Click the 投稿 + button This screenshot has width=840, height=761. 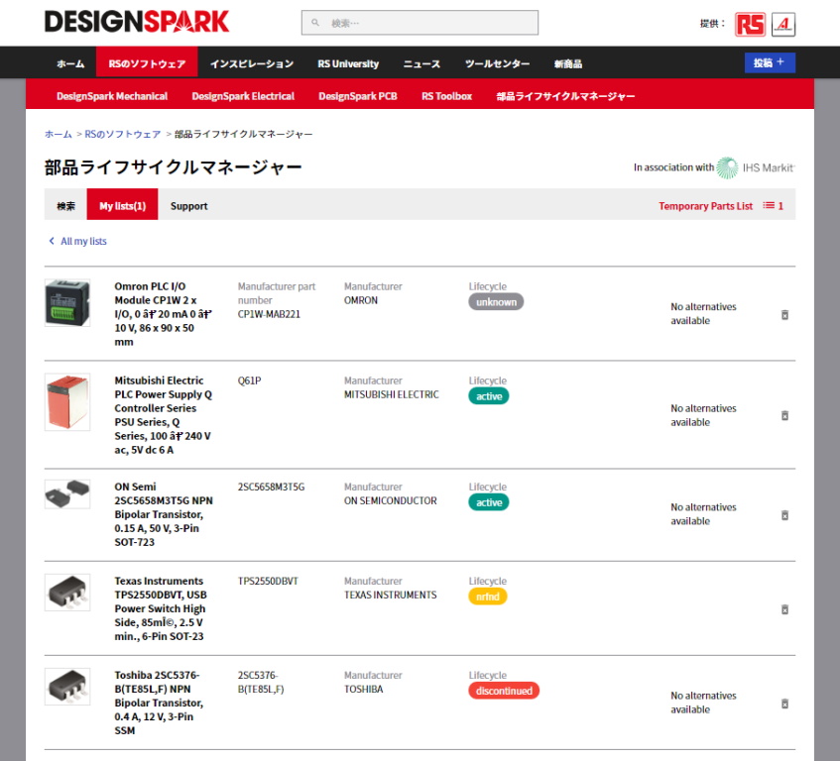pyautogui.click(x=769, y=62)
